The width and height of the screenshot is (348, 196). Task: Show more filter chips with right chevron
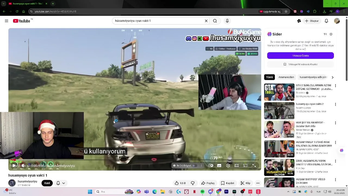pyautogui.click(x=333, y=77)
